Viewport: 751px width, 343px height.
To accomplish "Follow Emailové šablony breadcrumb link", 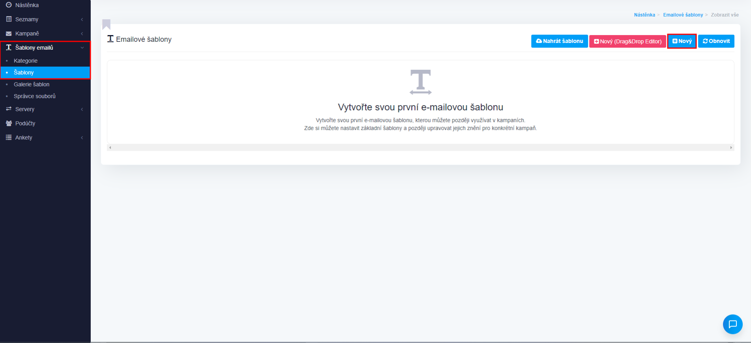I will pos(683,15).
